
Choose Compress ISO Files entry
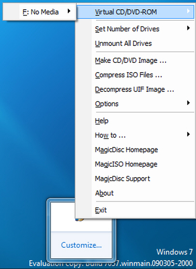tap(135, 75)
